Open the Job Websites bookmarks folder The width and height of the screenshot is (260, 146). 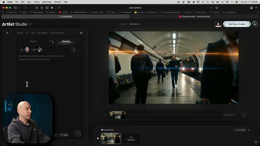(229, 12)
